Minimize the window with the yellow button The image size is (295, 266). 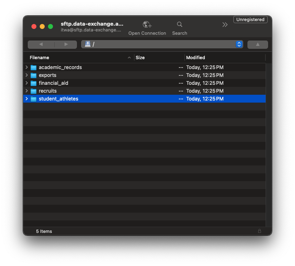tap(42, 26)
